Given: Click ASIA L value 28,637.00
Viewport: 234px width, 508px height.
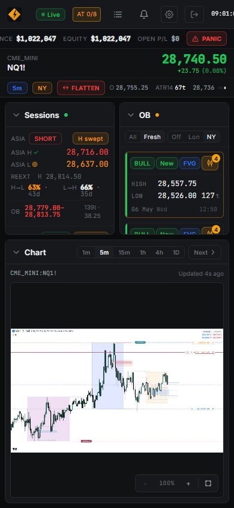Looking at the screenshot, I should (88, 164).
